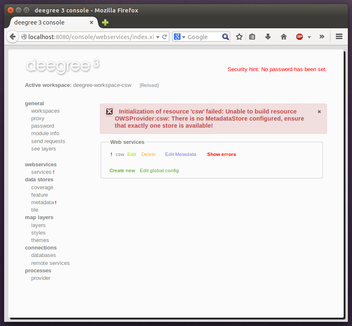This screenshot has width=352, height=326.
Task: Click the Adblock Plus ABP icon
Action: (300, 37)
